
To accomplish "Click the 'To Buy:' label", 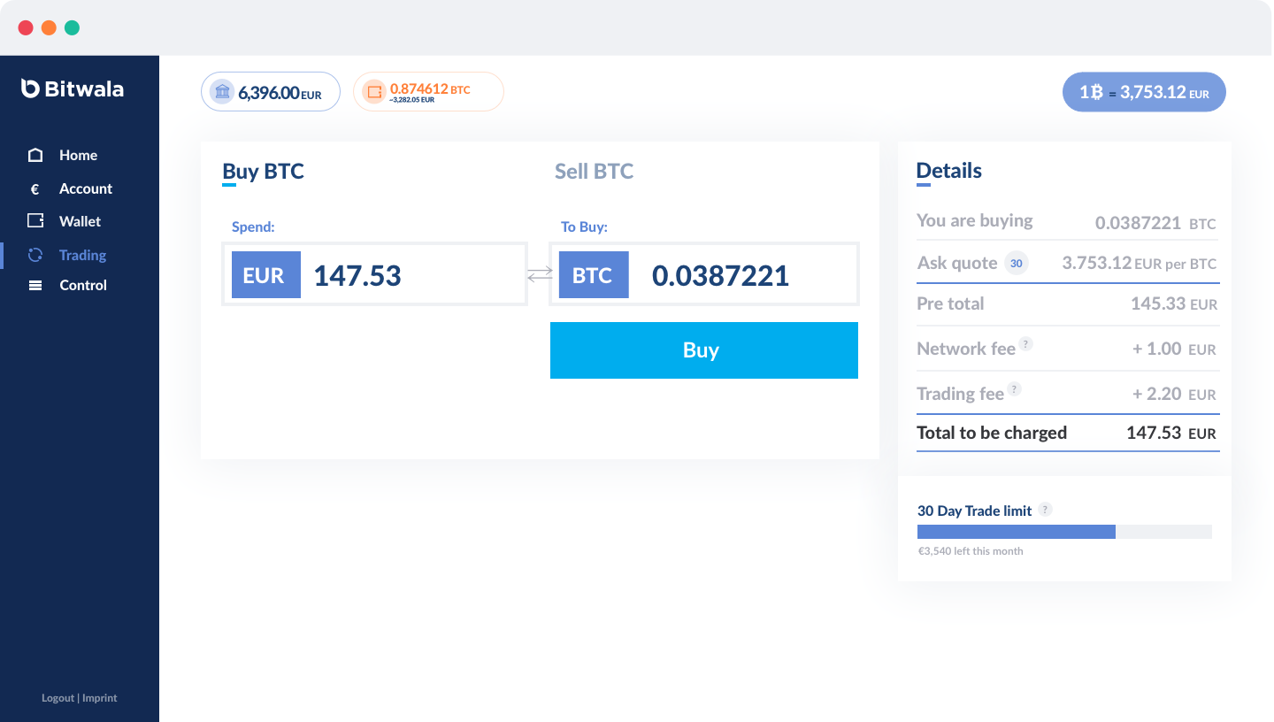I will click(x=584, y=227).
